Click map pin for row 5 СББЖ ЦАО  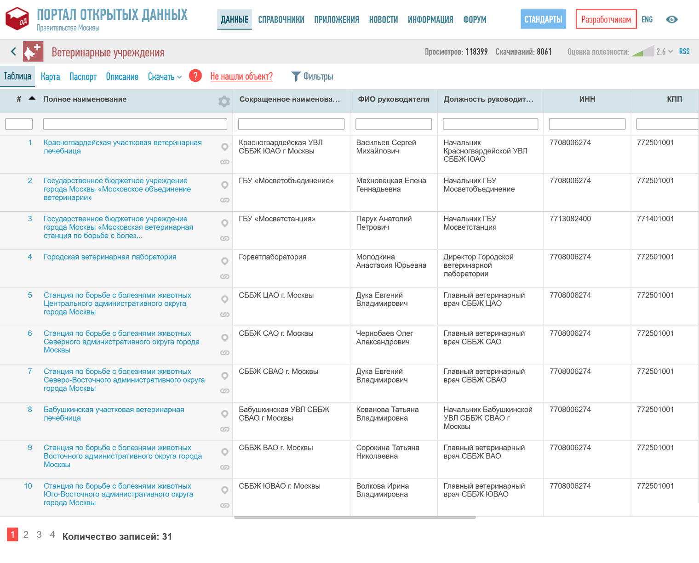(225, 299)
